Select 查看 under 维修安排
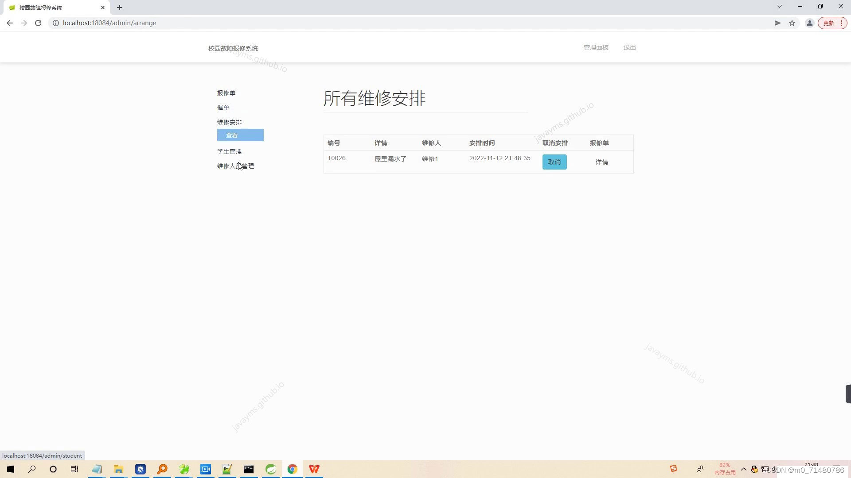The height and width of the screenshot is (478, 851). click(240, 135)
